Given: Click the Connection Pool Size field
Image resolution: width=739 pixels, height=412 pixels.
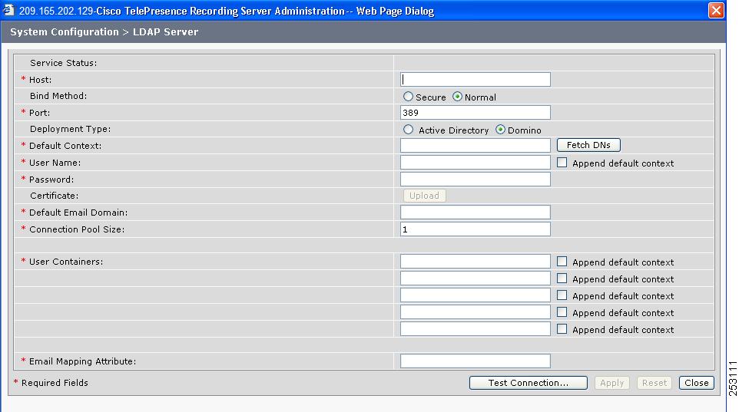Looking at the screenshot, I should [475, 229].
